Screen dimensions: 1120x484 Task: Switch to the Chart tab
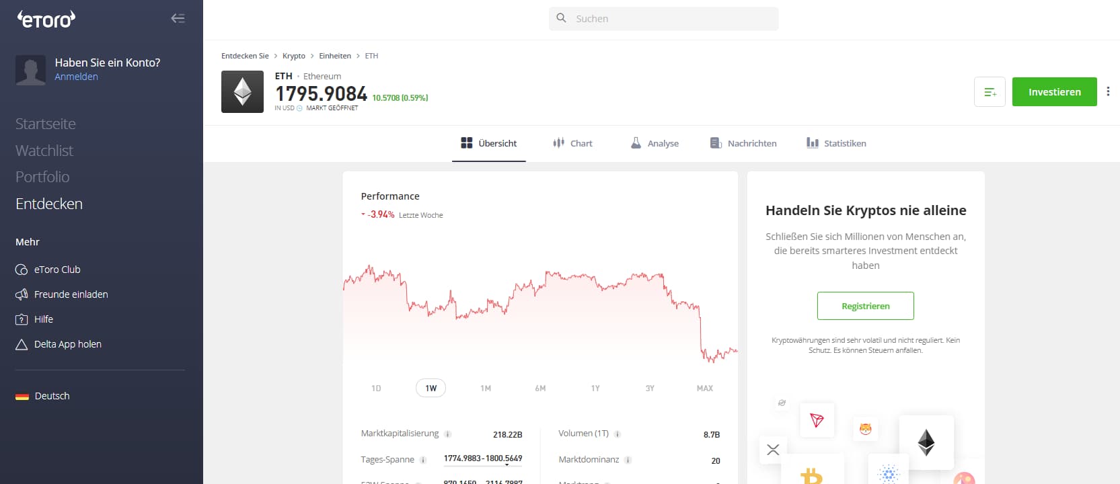[x=572, y=143]
